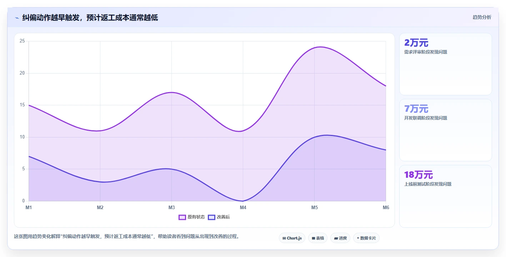Click the 开发联调阶段发现问题 caption

[426, 118]
